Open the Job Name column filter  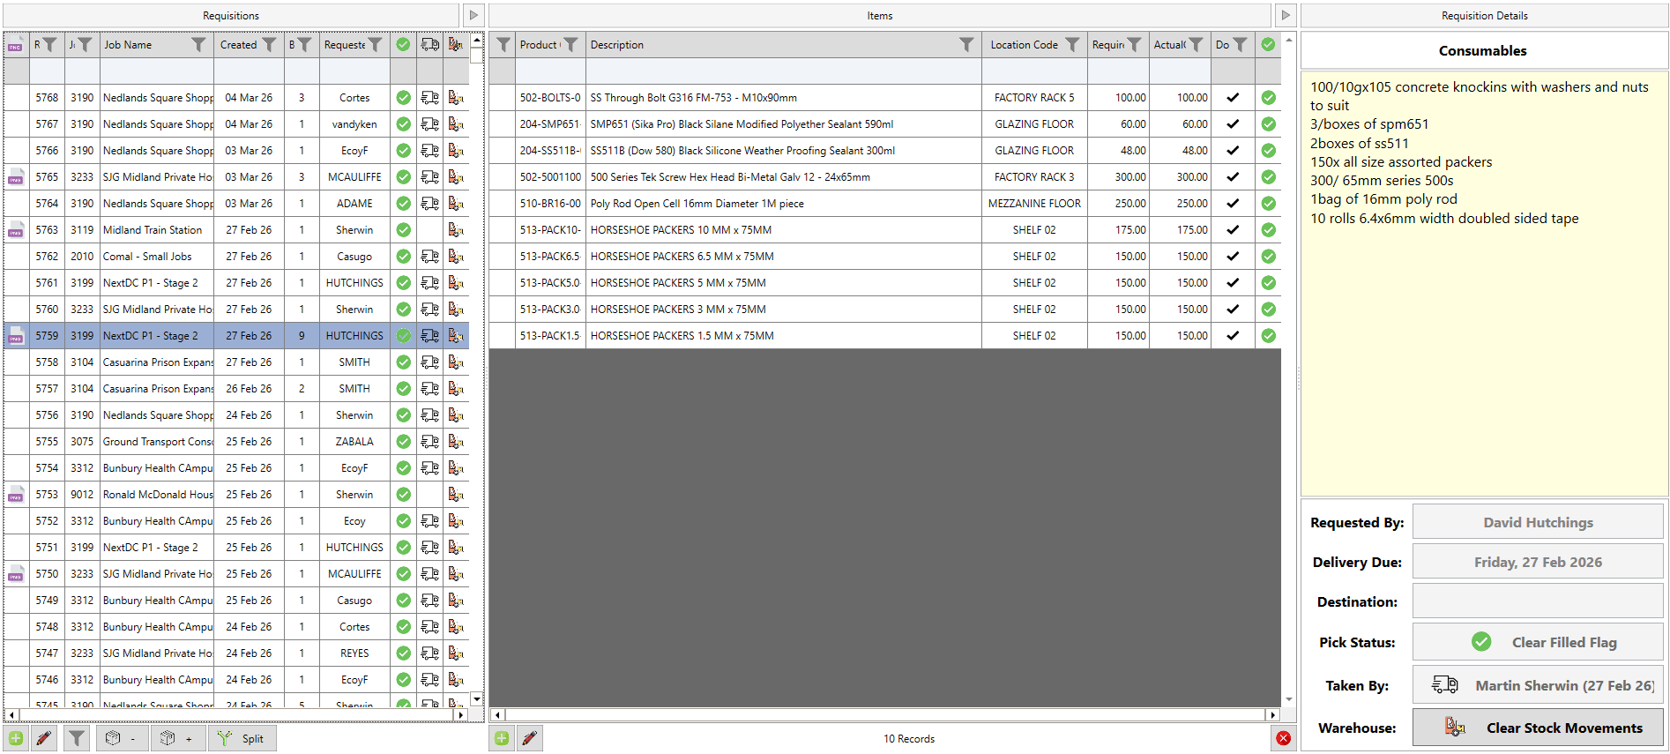click(199, 45)
